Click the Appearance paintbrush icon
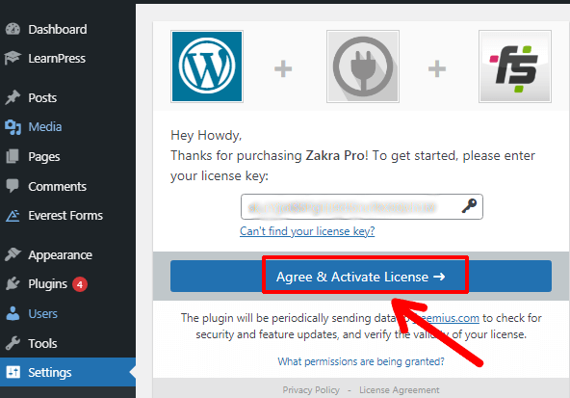Image resolution: width=570 pixels, height=398 pixels. [x=13, y=254]
